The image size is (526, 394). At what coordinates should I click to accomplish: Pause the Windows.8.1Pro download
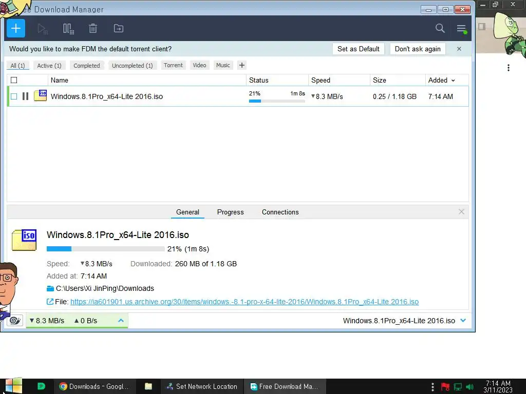pyautogui.click(x=25, y=96)
